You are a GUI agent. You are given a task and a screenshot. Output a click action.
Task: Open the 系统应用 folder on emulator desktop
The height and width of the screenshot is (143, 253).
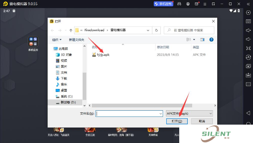coord(33,43)
